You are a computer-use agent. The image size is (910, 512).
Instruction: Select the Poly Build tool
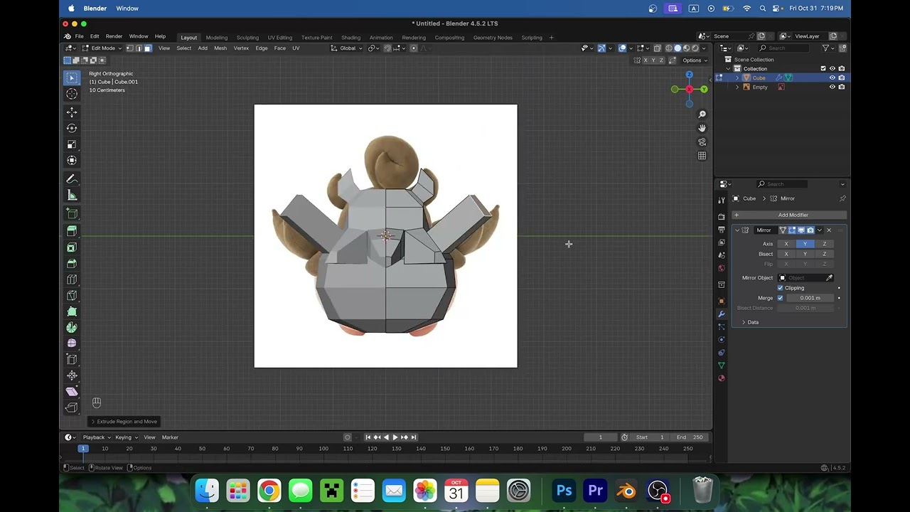[x=72, y=311]
